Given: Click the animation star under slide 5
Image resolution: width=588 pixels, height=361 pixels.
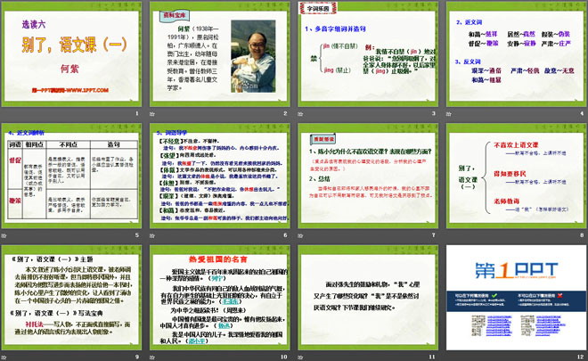Looking at the screenshot, I should coord(4,235).
